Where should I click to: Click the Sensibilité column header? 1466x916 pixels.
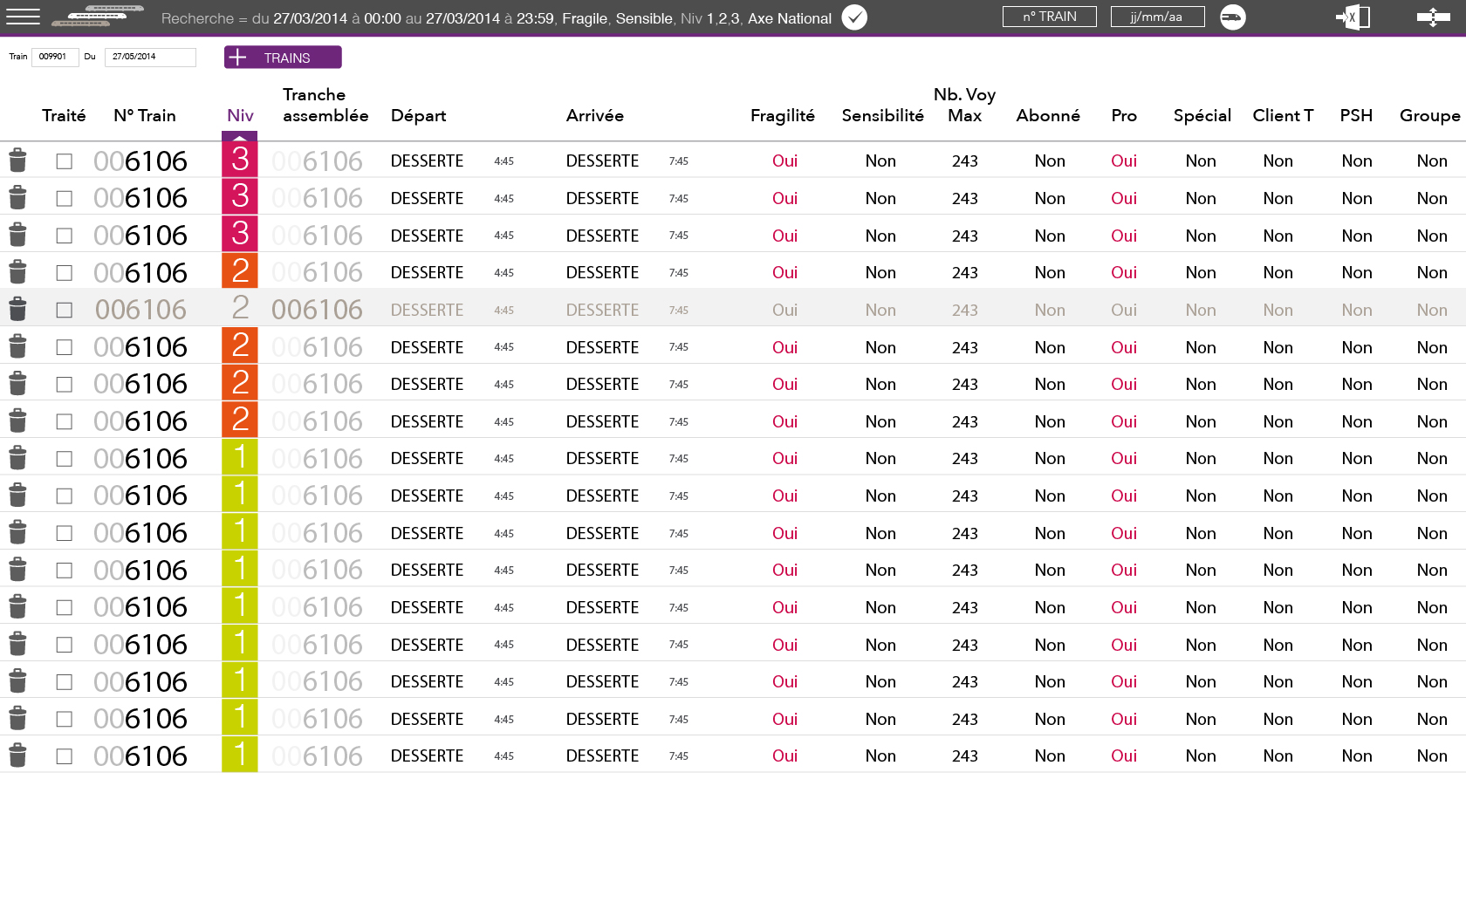point(882,115)
